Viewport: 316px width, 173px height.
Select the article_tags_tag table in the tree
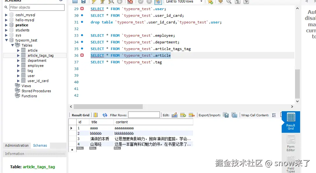(x=40, y=55)
